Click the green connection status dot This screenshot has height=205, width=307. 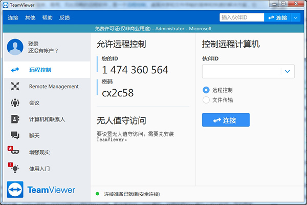tap(97, 194)
